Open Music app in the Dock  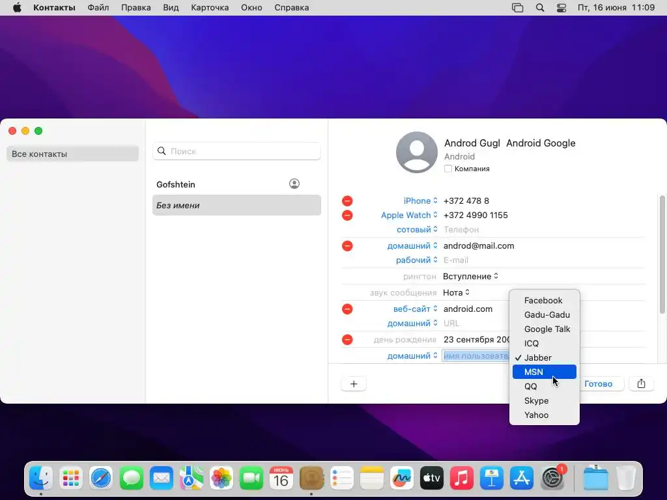[462, 478]
